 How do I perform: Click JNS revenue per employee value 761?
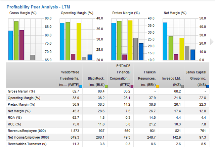(x=203, y=131)
